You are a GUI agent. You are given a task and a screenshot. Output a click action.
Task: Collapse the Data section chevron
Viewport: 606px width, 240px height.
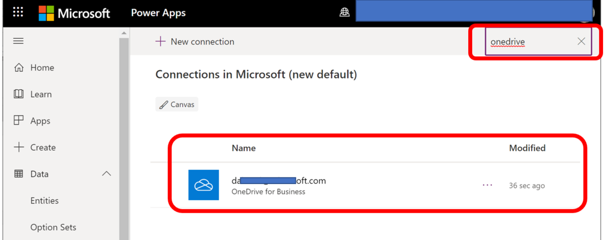pyautogui.click(x=107, y=174)
